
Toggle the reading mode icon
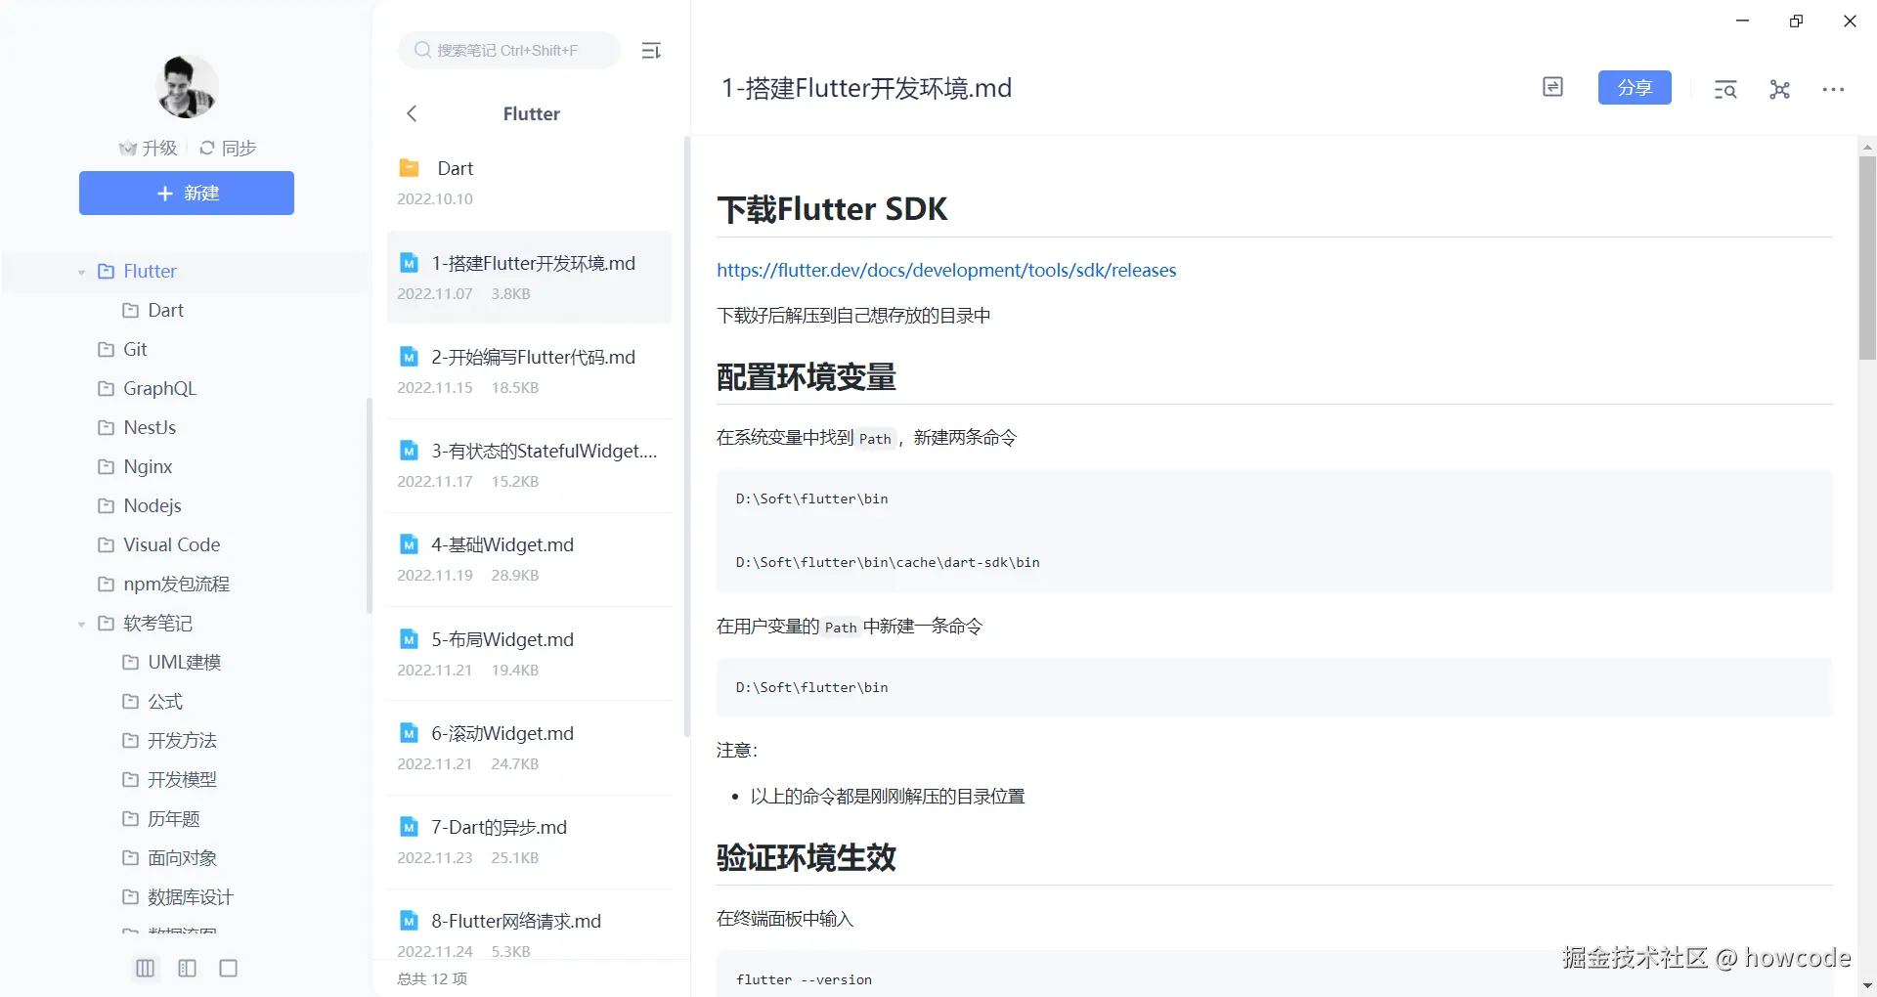[x=1552, y=87]
